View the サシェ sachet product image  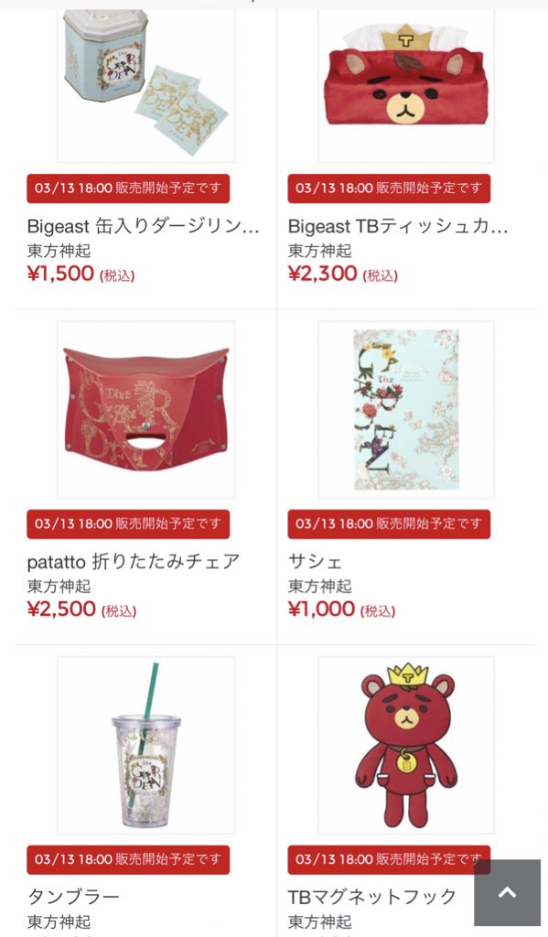(406, 409)
